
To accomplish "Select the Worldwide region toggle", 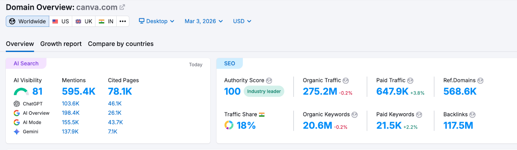I will click(27, 21).
